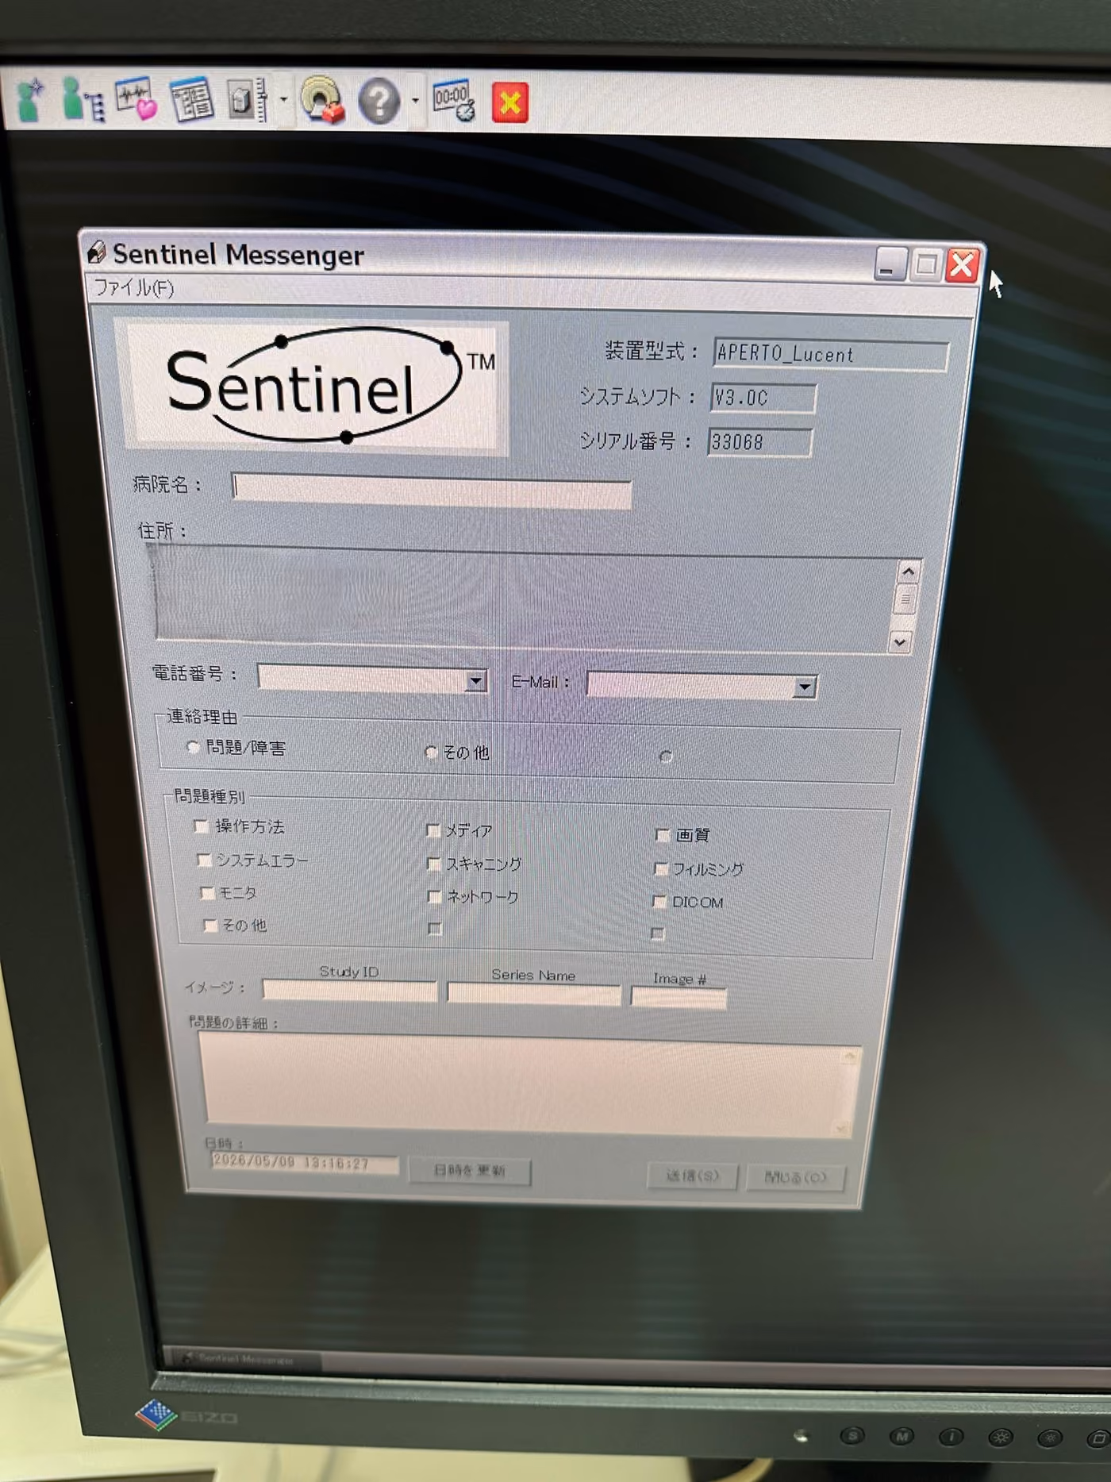Open the ファイル(F) menu
Image resolution: width=1111 pixels, height=1482 pixels.
[x=134, y=287]
